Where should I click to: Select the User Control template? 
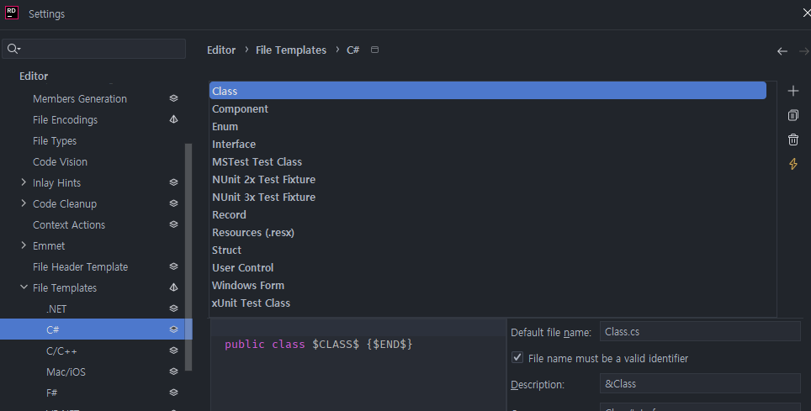pos(488,267)
